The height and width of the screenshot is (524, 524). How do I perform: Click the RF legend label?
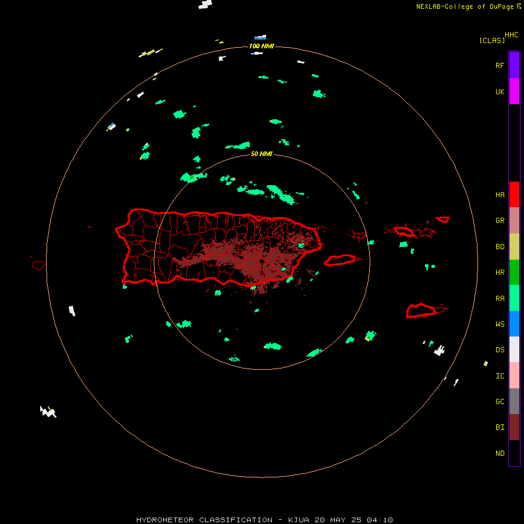[500, 65]
